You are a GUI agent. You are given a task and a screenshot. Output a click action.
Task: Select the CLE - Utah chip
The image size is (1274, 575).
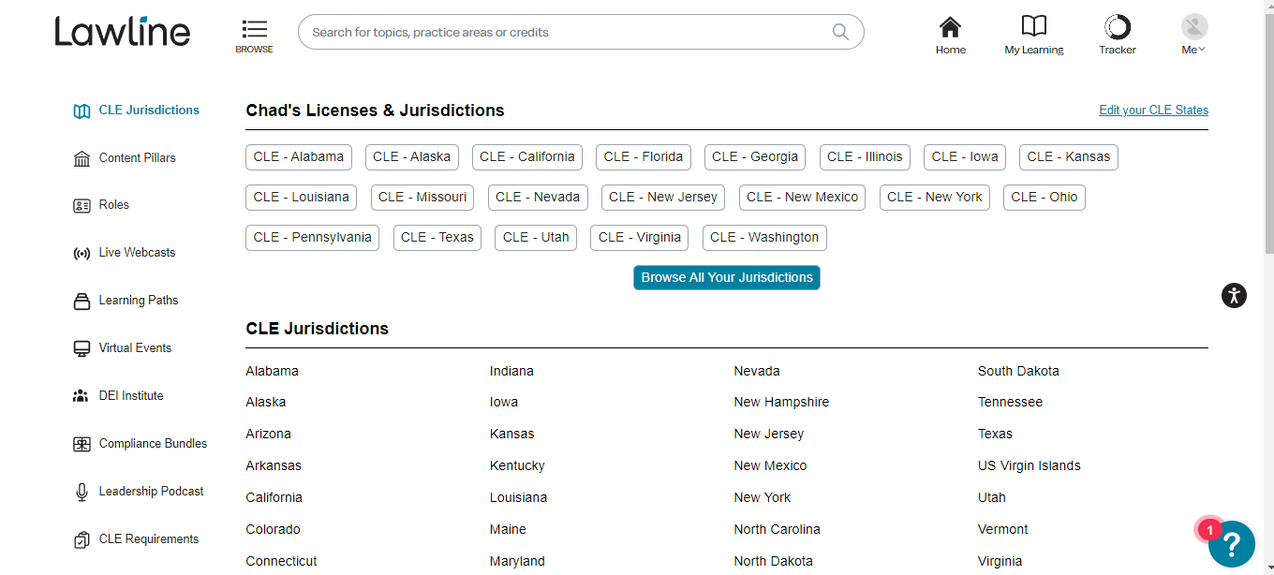click(536, 238)
